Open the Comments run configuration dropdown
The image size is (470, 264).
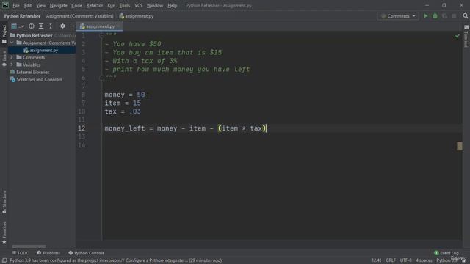(398, 16)
